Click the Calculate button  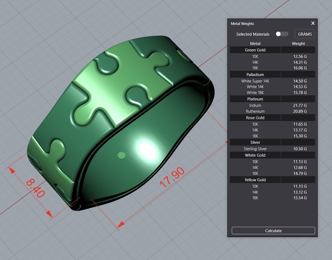click(x=273, y=231)
